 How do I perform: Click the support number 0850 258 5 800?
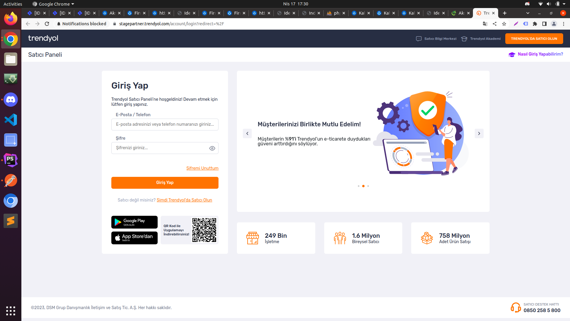(x=542, y=310)
